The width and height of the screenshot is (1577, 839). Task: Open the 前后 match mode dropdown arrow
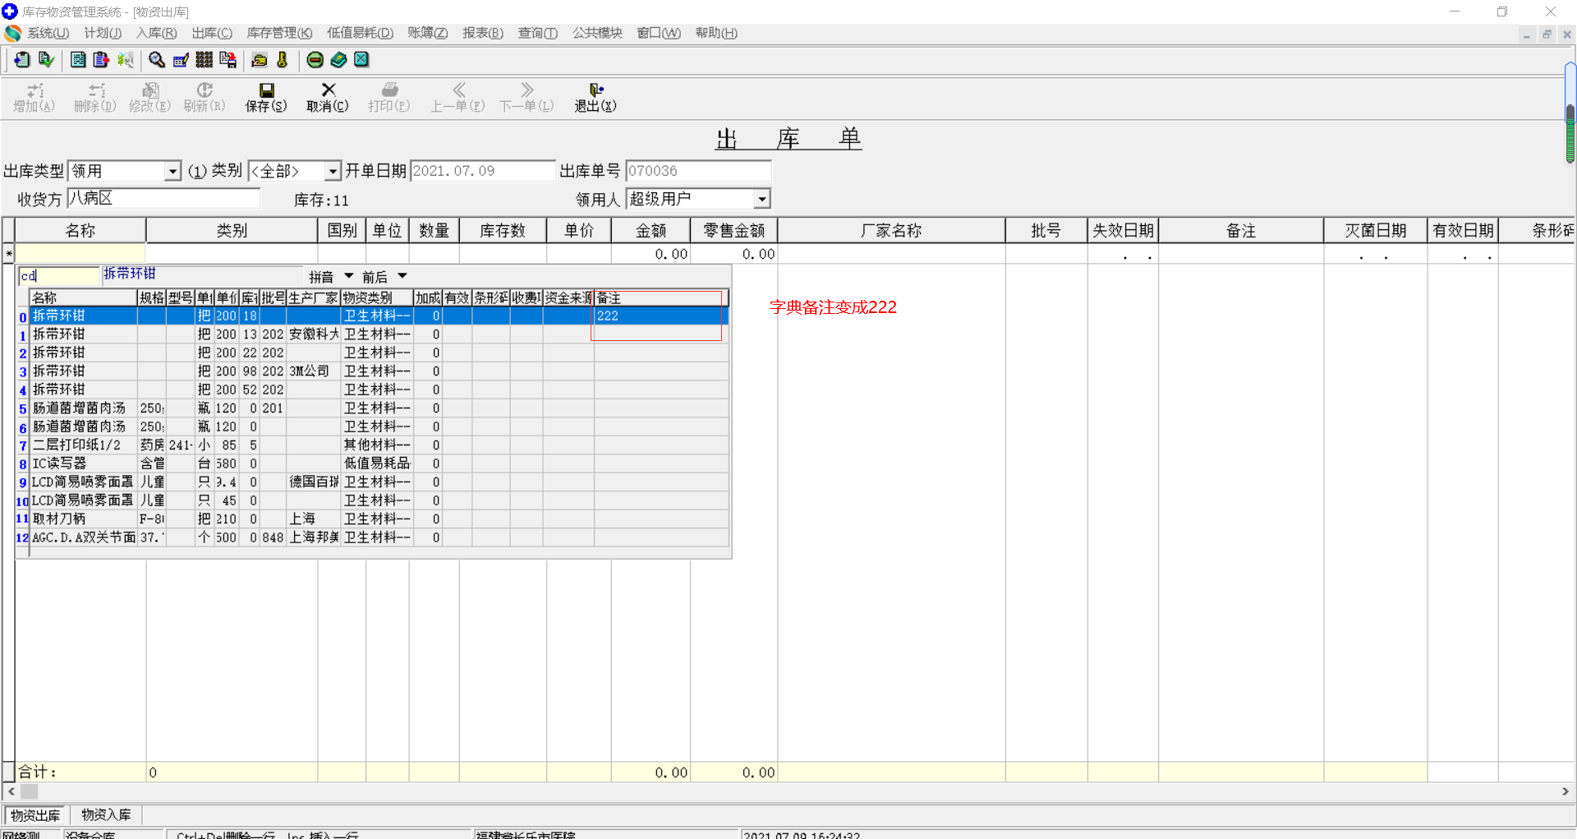click(x=402, y=276)
